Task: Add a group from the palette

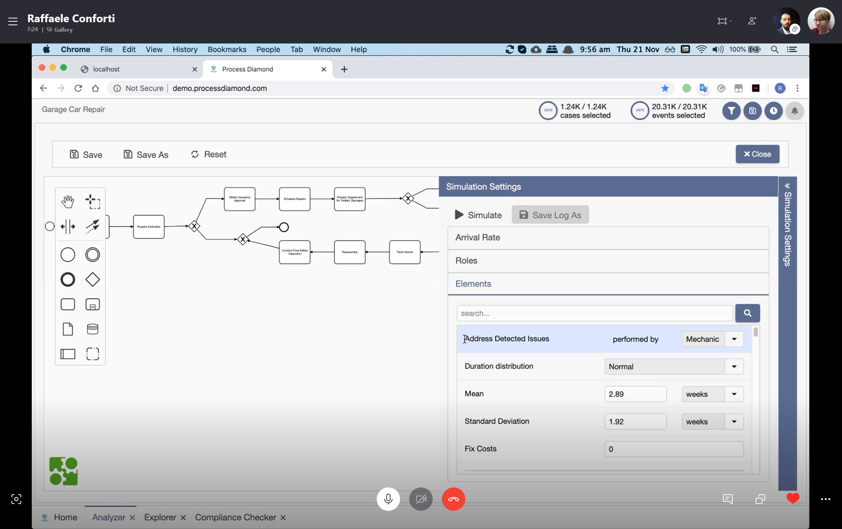Action: pyautogui.click(x=93, y=354)
